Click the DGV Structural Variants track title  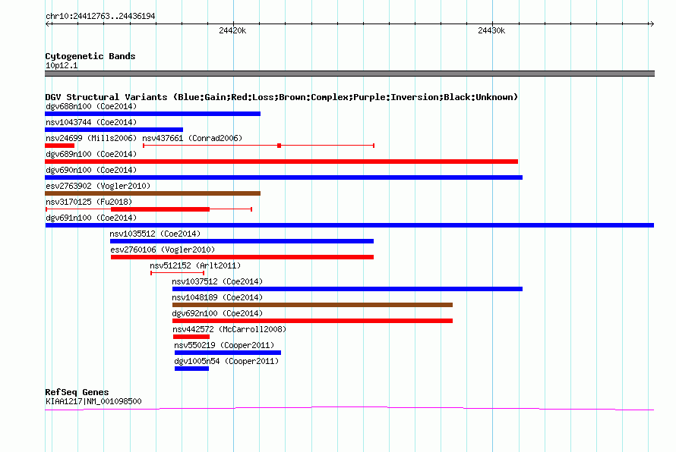(282, 97)
